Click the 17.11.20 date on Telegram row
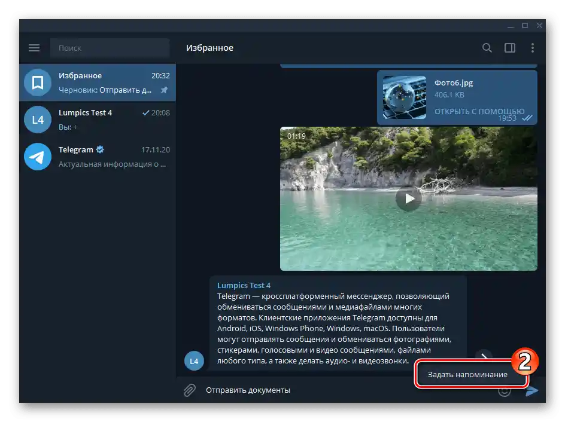Screen dimensions: 565x422 coord(155,149)
